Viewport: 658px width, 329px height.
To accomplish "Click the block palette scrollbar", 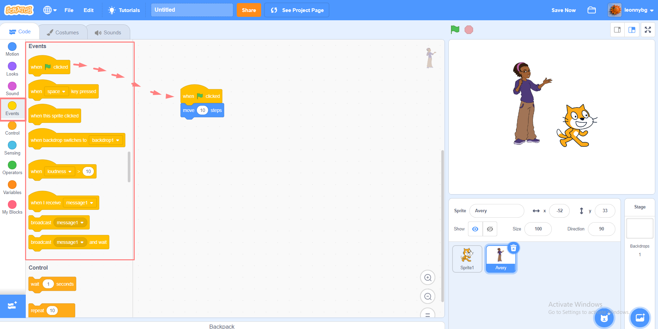I will 129,167.
